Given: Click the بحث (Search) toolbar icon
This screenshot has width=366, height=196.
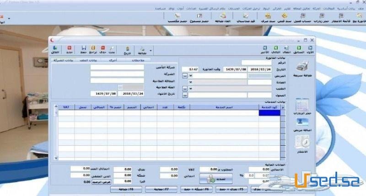Looking at the screenshot, I should (x=111, y=49).
